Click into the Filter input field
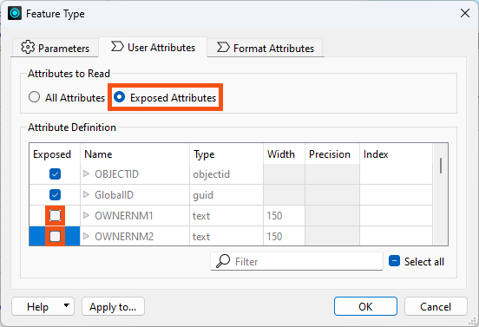This screenshot has width=479, height=327. pos(297,261)
